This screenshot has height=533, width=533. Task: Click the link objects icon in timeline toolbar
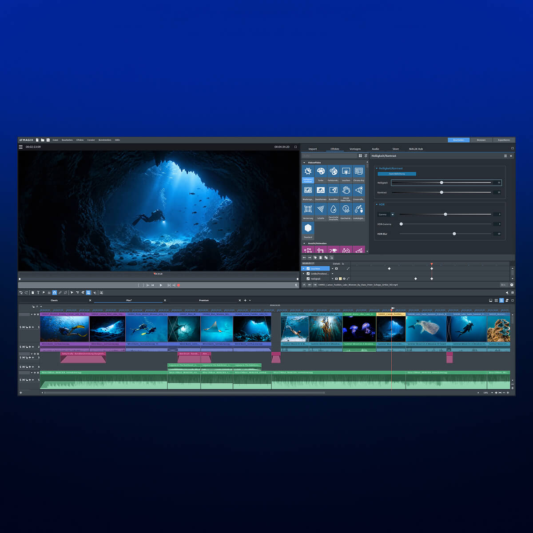click(60, 293)
